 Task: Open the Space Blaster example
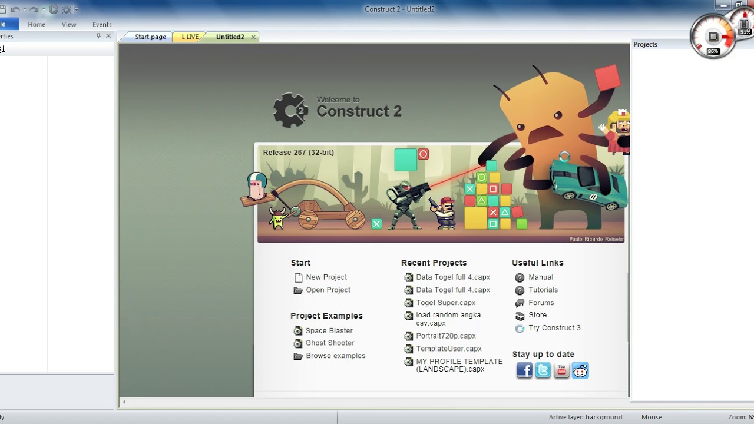pyautogui.click(x=329, y=330)
